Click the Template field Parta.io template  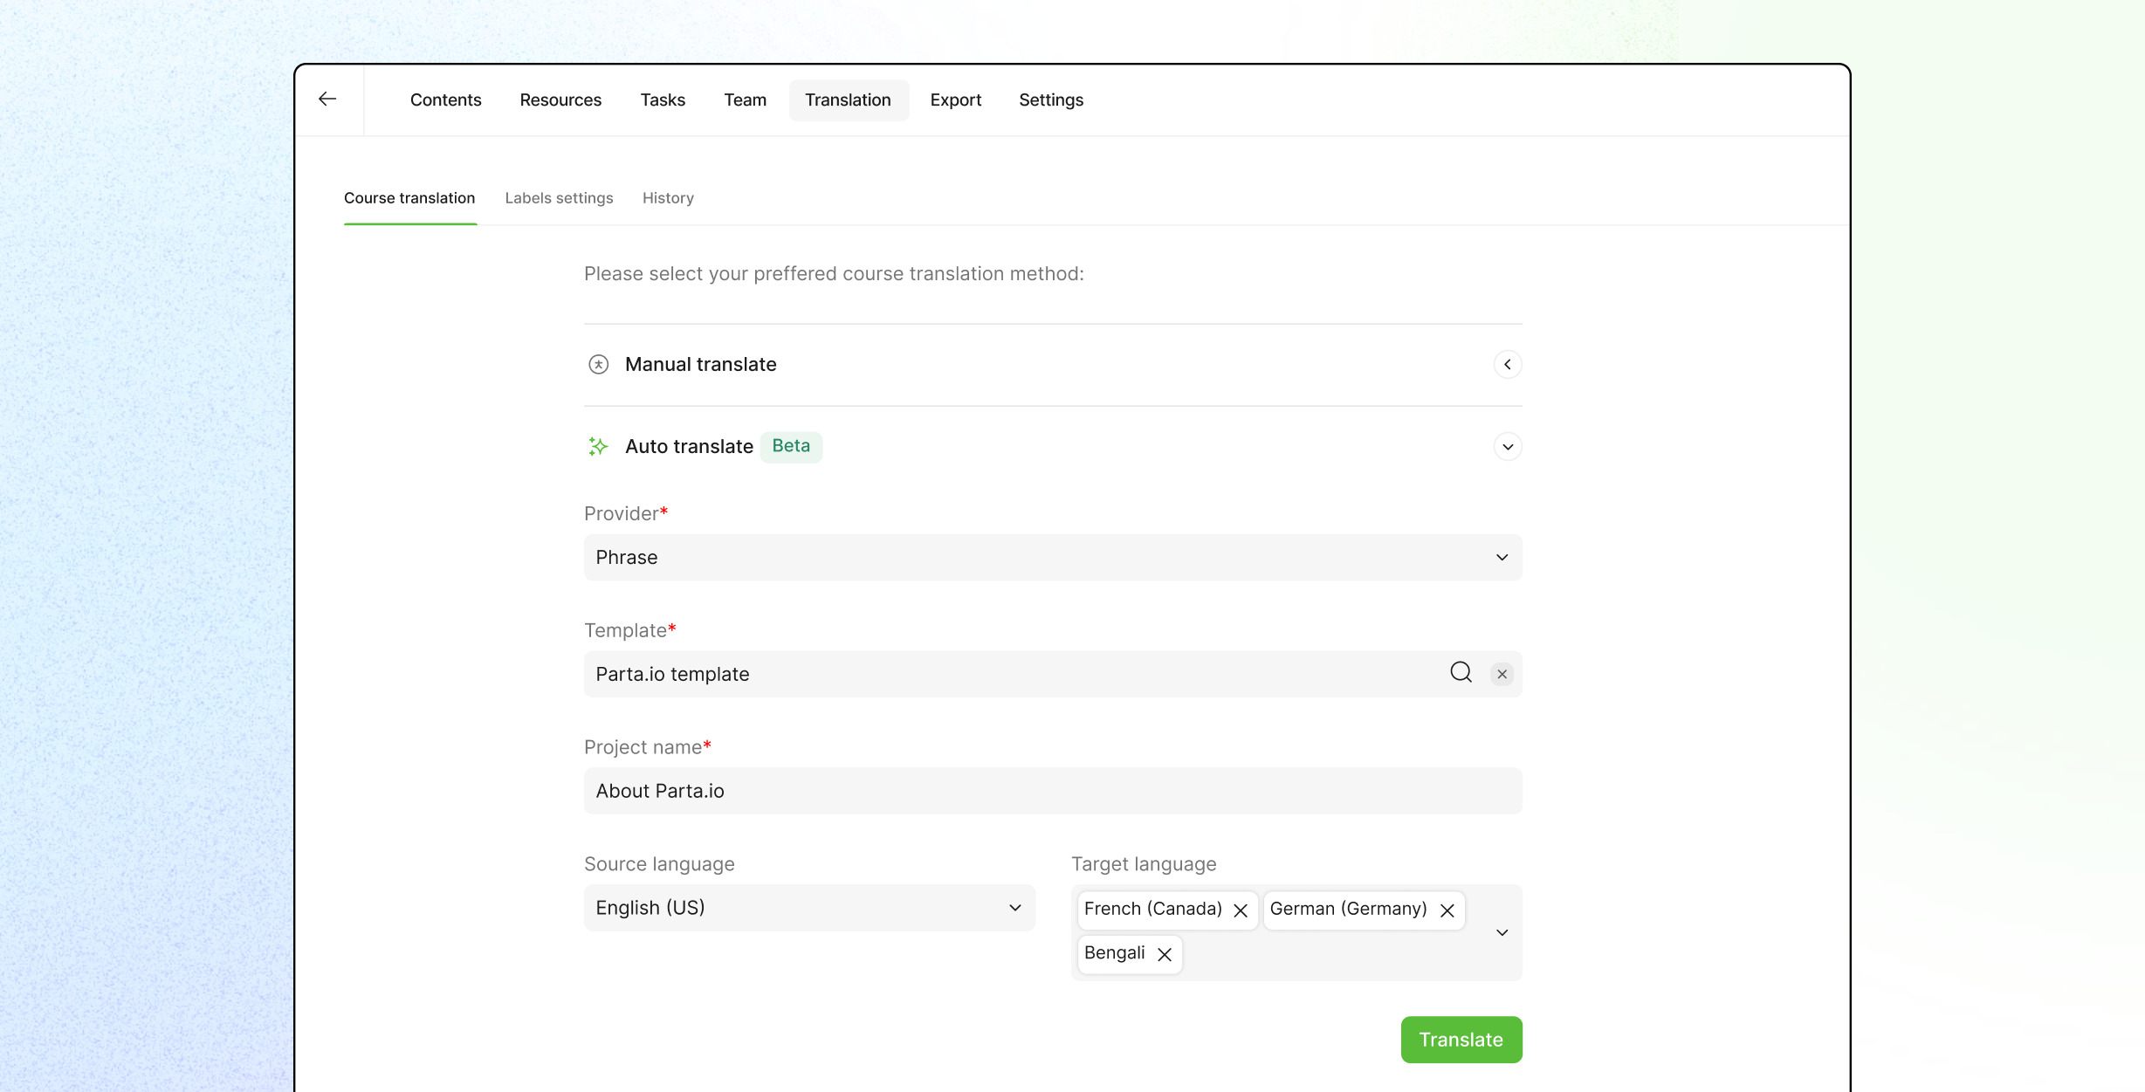1053,674
